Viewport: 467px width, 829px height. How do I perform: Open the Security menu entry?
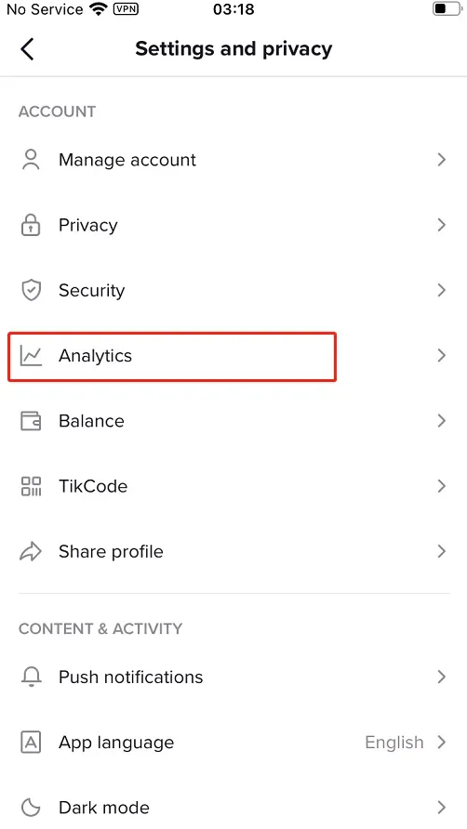pos(233,290)
